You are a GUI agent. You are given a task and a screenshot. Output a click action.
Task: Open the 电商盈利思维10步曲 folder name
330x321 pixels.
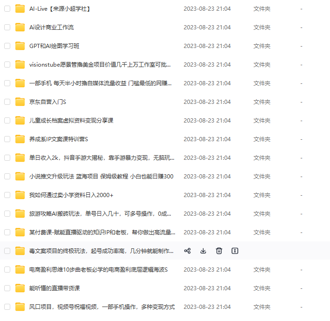(x=98, y=269)
